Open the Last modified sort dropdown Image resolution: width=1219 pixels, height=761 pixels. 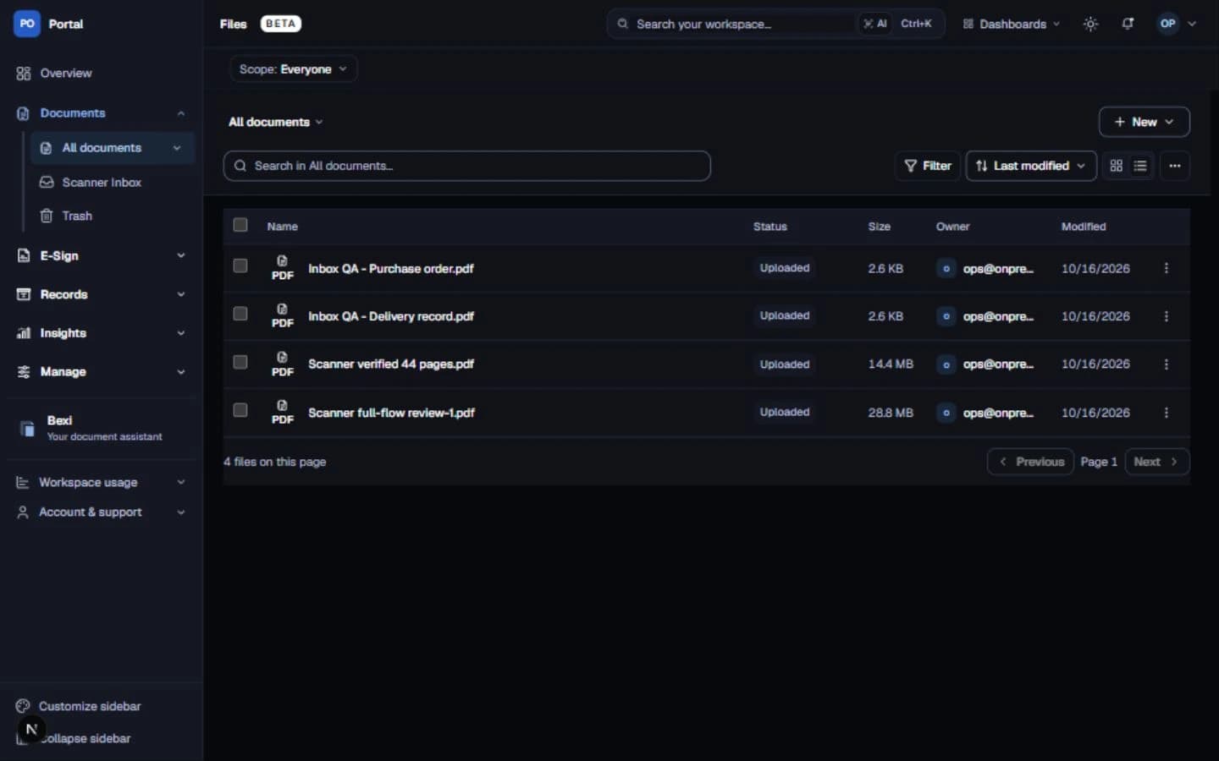click(x=1031, y=166)
